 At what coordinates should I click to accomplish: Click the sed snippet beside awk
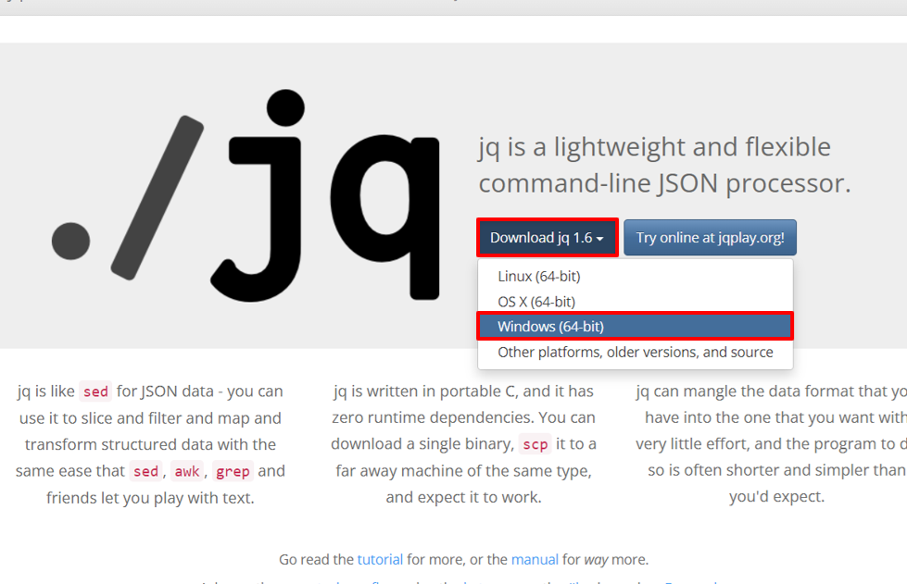[x=145, y=471]
